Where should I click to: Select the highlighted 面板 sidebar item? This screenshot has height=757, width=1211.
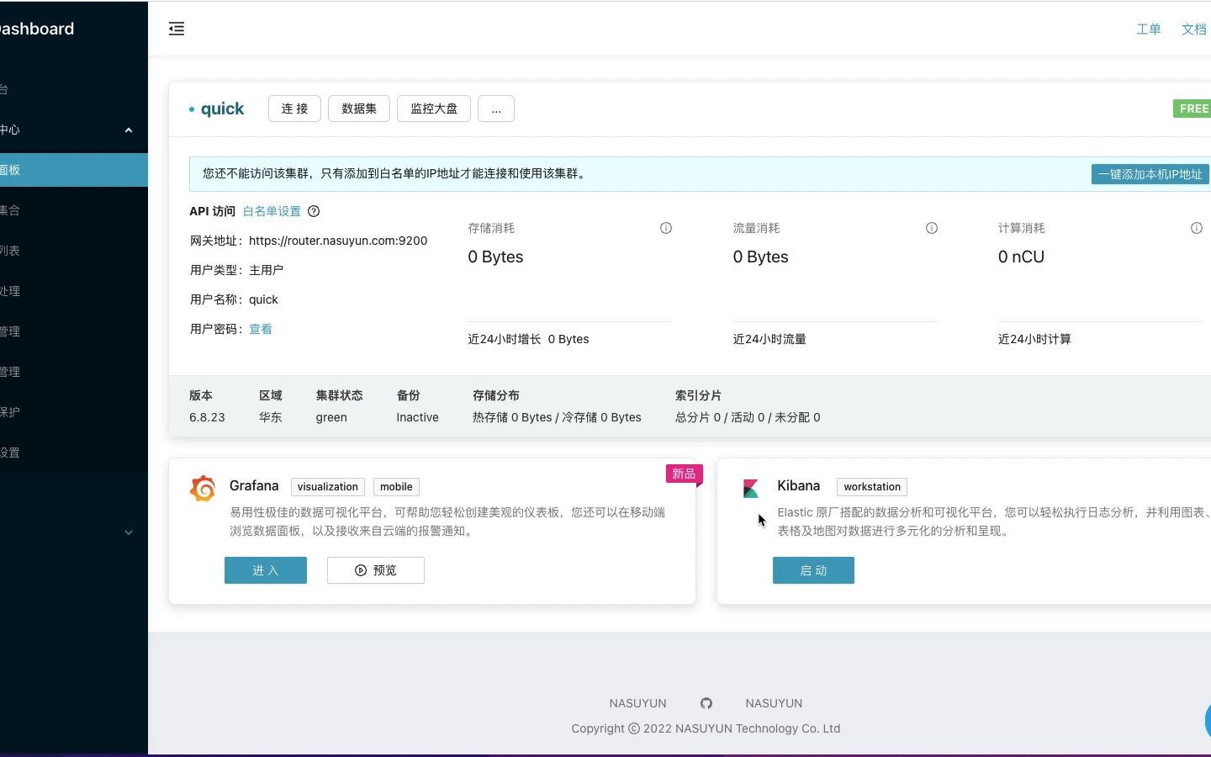coord(74,170)
